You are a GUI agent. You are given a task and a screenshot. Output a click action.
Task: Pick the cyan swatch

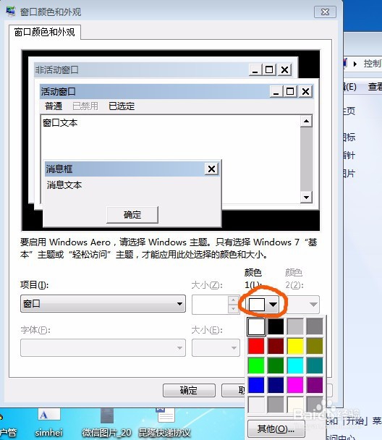295,365
